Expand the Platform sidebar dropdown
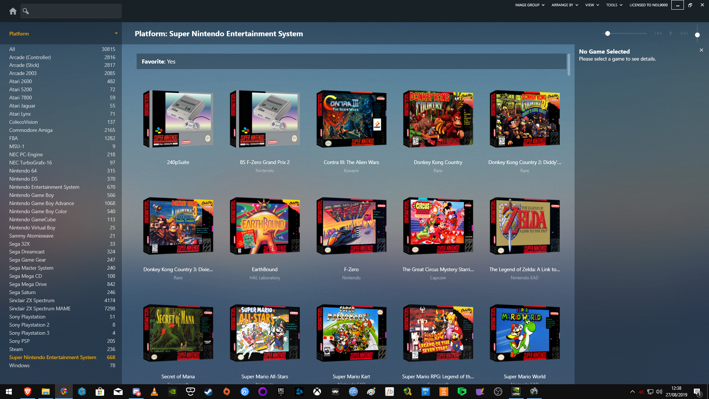This screenshot has height=399, width=709. point(116,33)
